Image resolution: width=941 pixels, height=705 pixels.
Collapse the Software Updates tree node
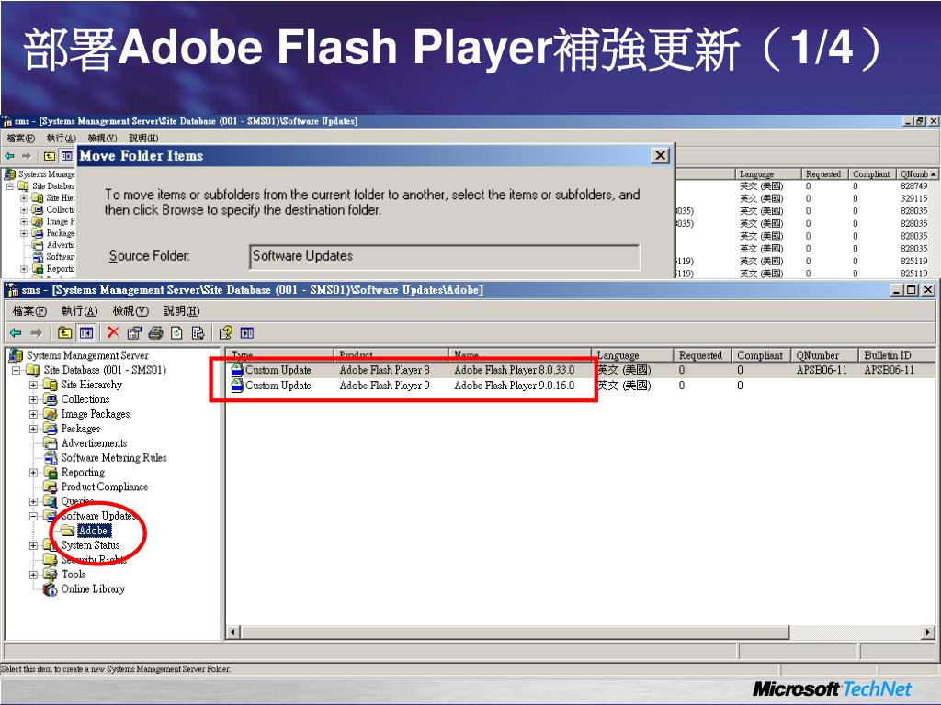(x=34, y=516)
